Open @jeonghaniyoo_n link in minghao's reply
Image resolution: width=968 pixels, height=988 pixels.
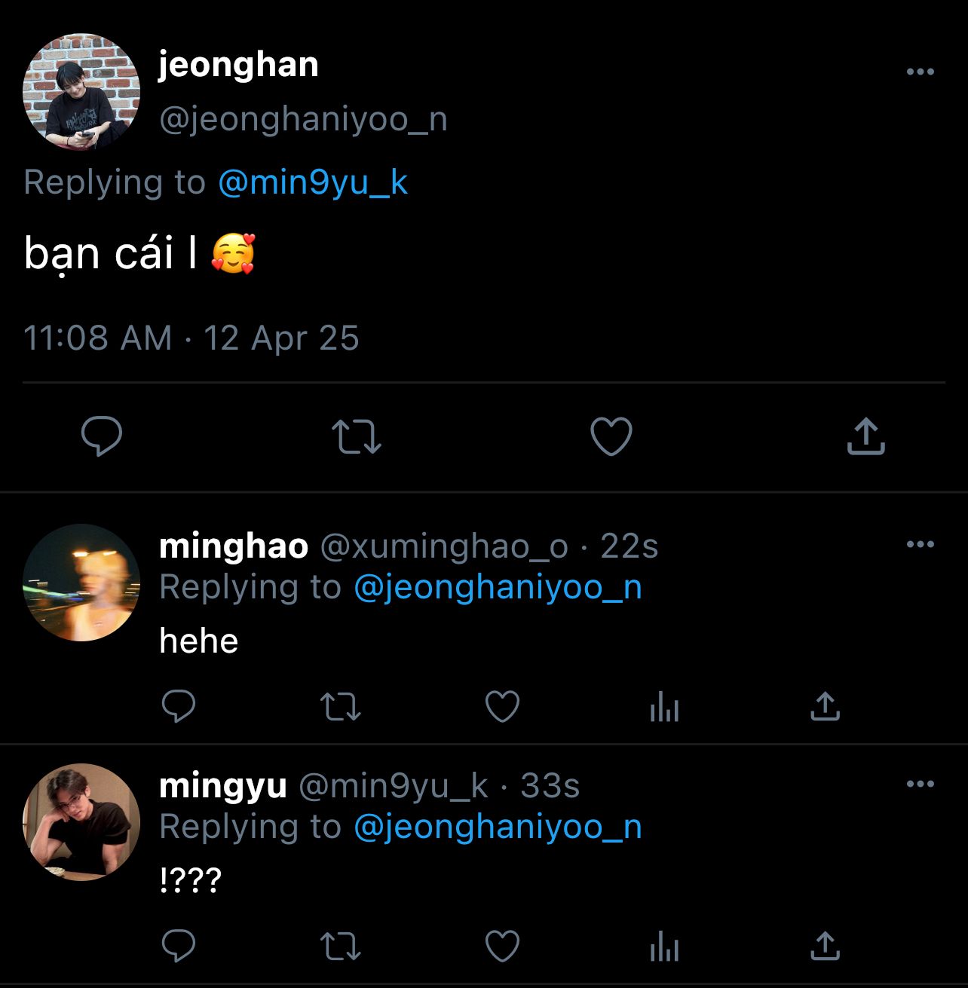point(498,587)
